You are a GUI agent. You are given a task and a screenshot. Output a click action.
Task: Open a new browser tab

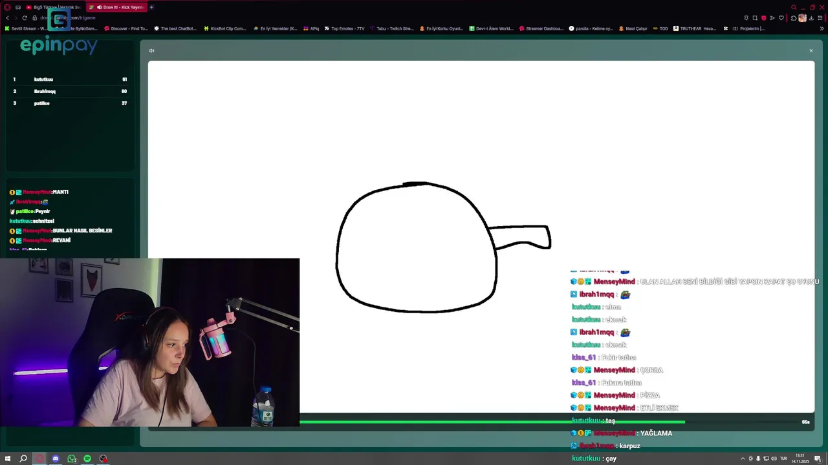click(x=151, y=7)
